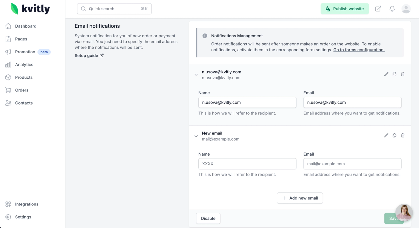This screenshot has height=228, width=419.
Task: Click the Publish website button
Action: (344, 9)
